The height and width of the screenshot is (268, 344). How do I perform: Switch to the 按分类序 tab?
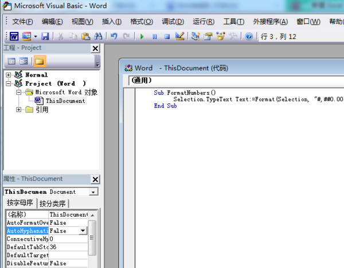coord(53,203)
